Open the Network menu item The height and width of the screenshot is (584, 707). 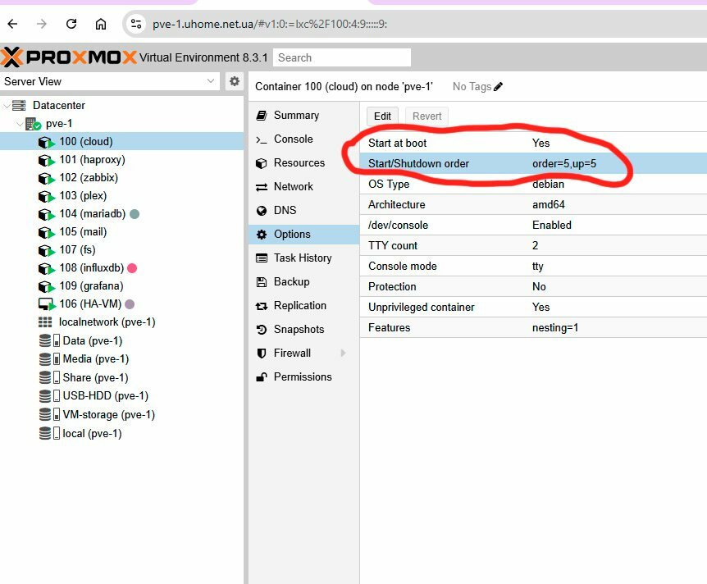pyautogui.click(x=304, y=187)
